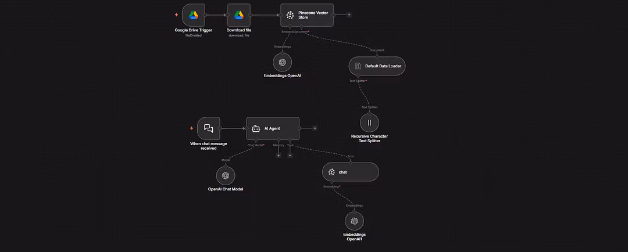Viewport: 628px width, 252px height.
Task: Open the chat vector store tool node
Action: (x=351, y=172)
